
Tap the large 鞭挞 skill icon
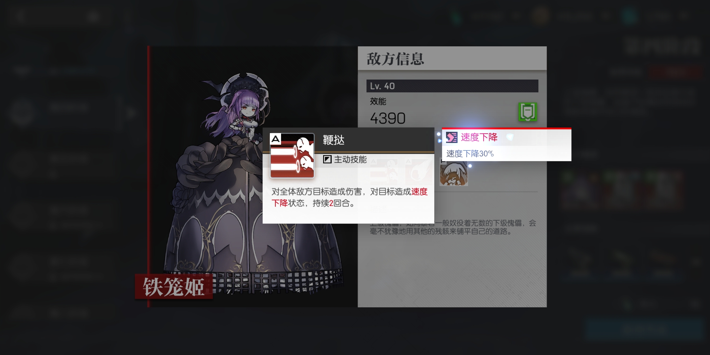pyautogui.click(x=292, y=155)
